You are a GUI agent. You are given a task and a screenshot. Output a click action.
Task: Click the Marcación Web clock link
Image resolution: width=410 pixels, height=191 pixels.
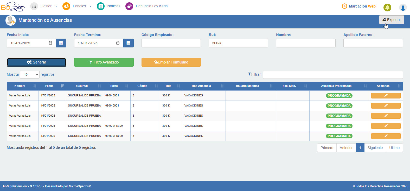(x=359, y=6)
